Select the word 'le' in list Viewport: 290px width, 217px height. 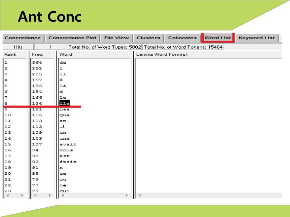click(63, 97)
